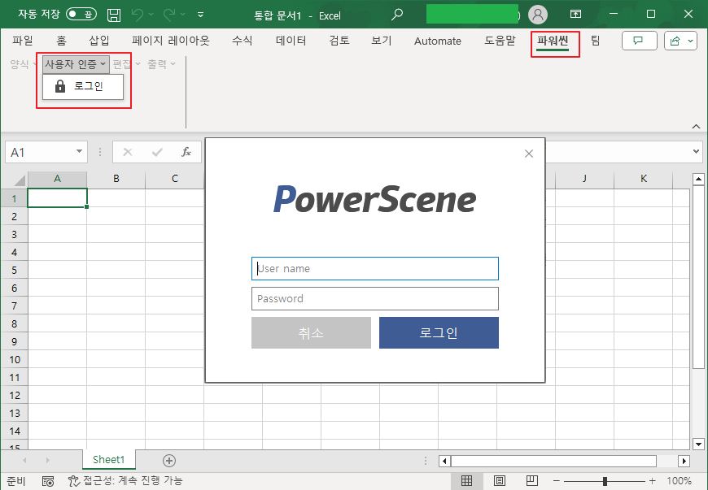Expand the formula bar chevron
Screen dimensions: 708x490
coord(696,151)
